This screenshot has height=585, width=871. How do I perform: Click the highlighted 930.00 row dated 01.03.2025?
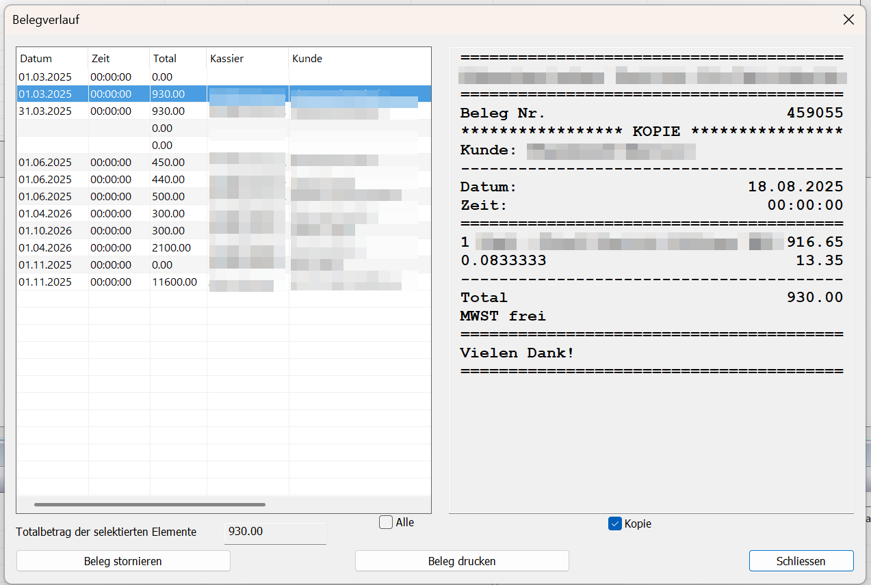tap(224, 94)
